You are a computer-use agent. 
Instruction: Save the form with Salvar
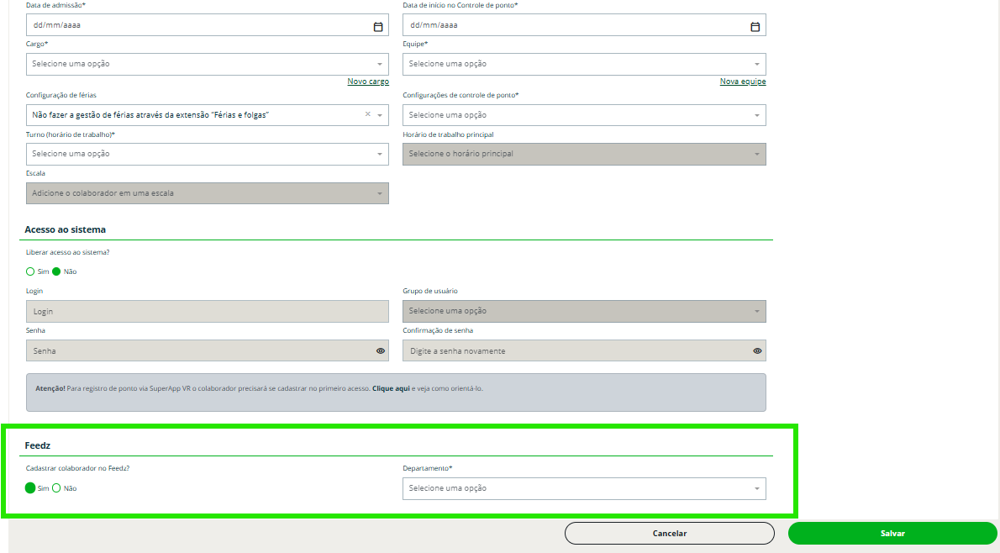click(x=892, y=533)
